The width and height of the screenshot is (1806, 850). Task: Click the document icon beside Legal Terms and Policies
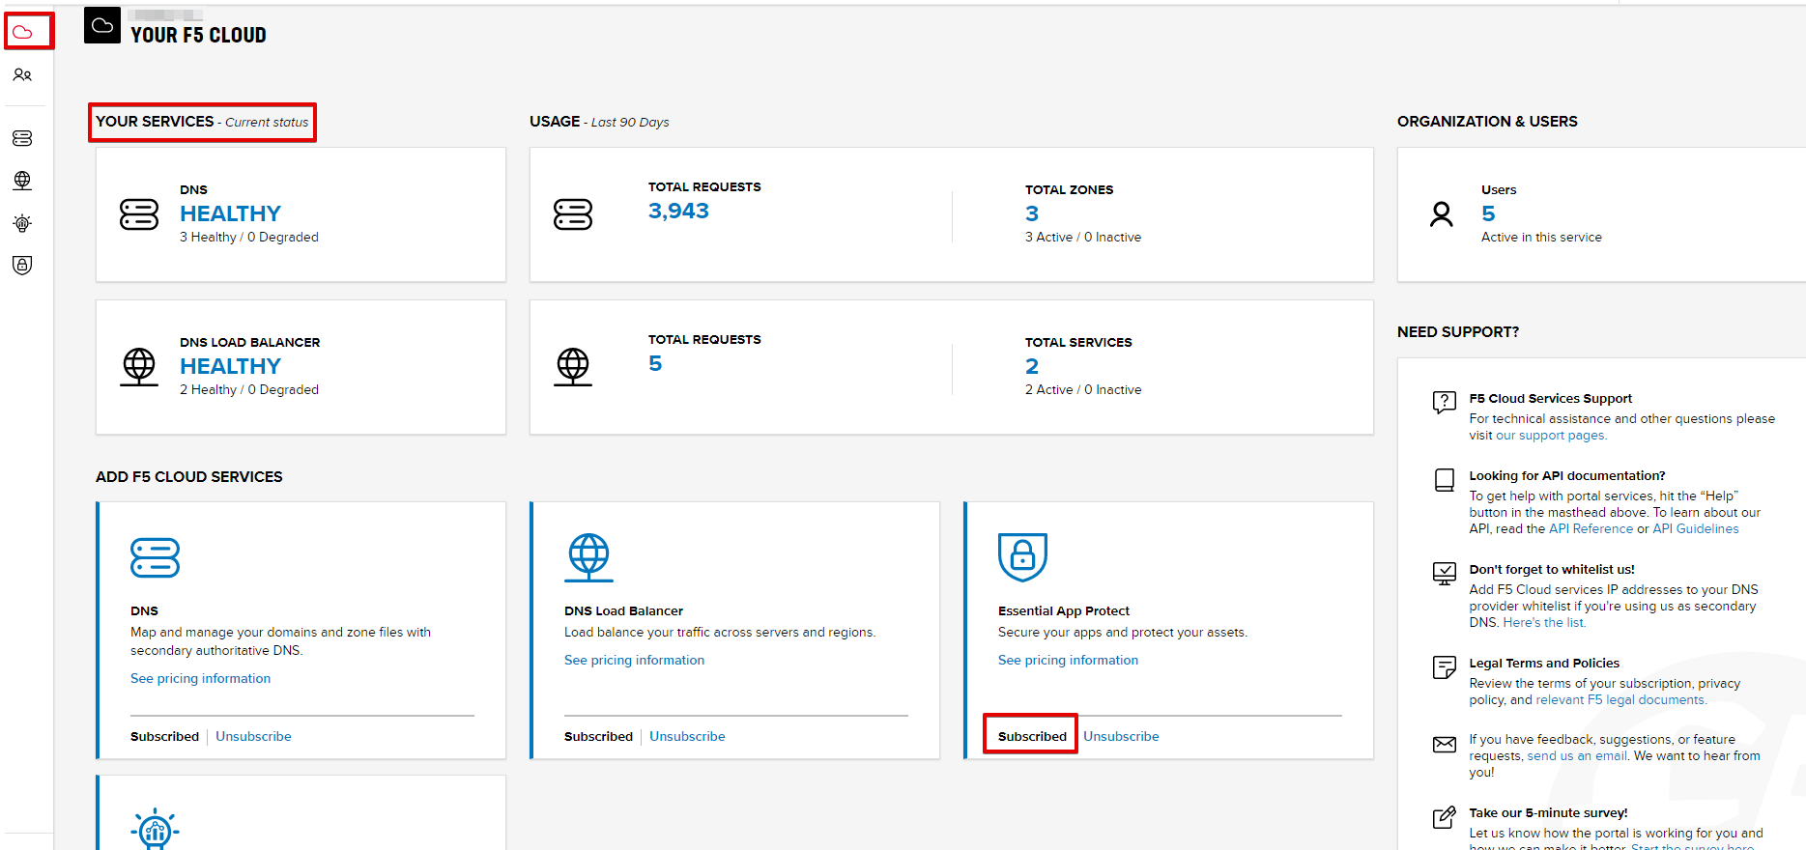click(x=1445, y=667)
